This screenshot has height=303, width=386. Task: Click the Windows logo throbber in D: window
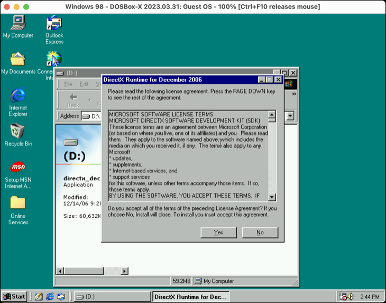[290, 84]
